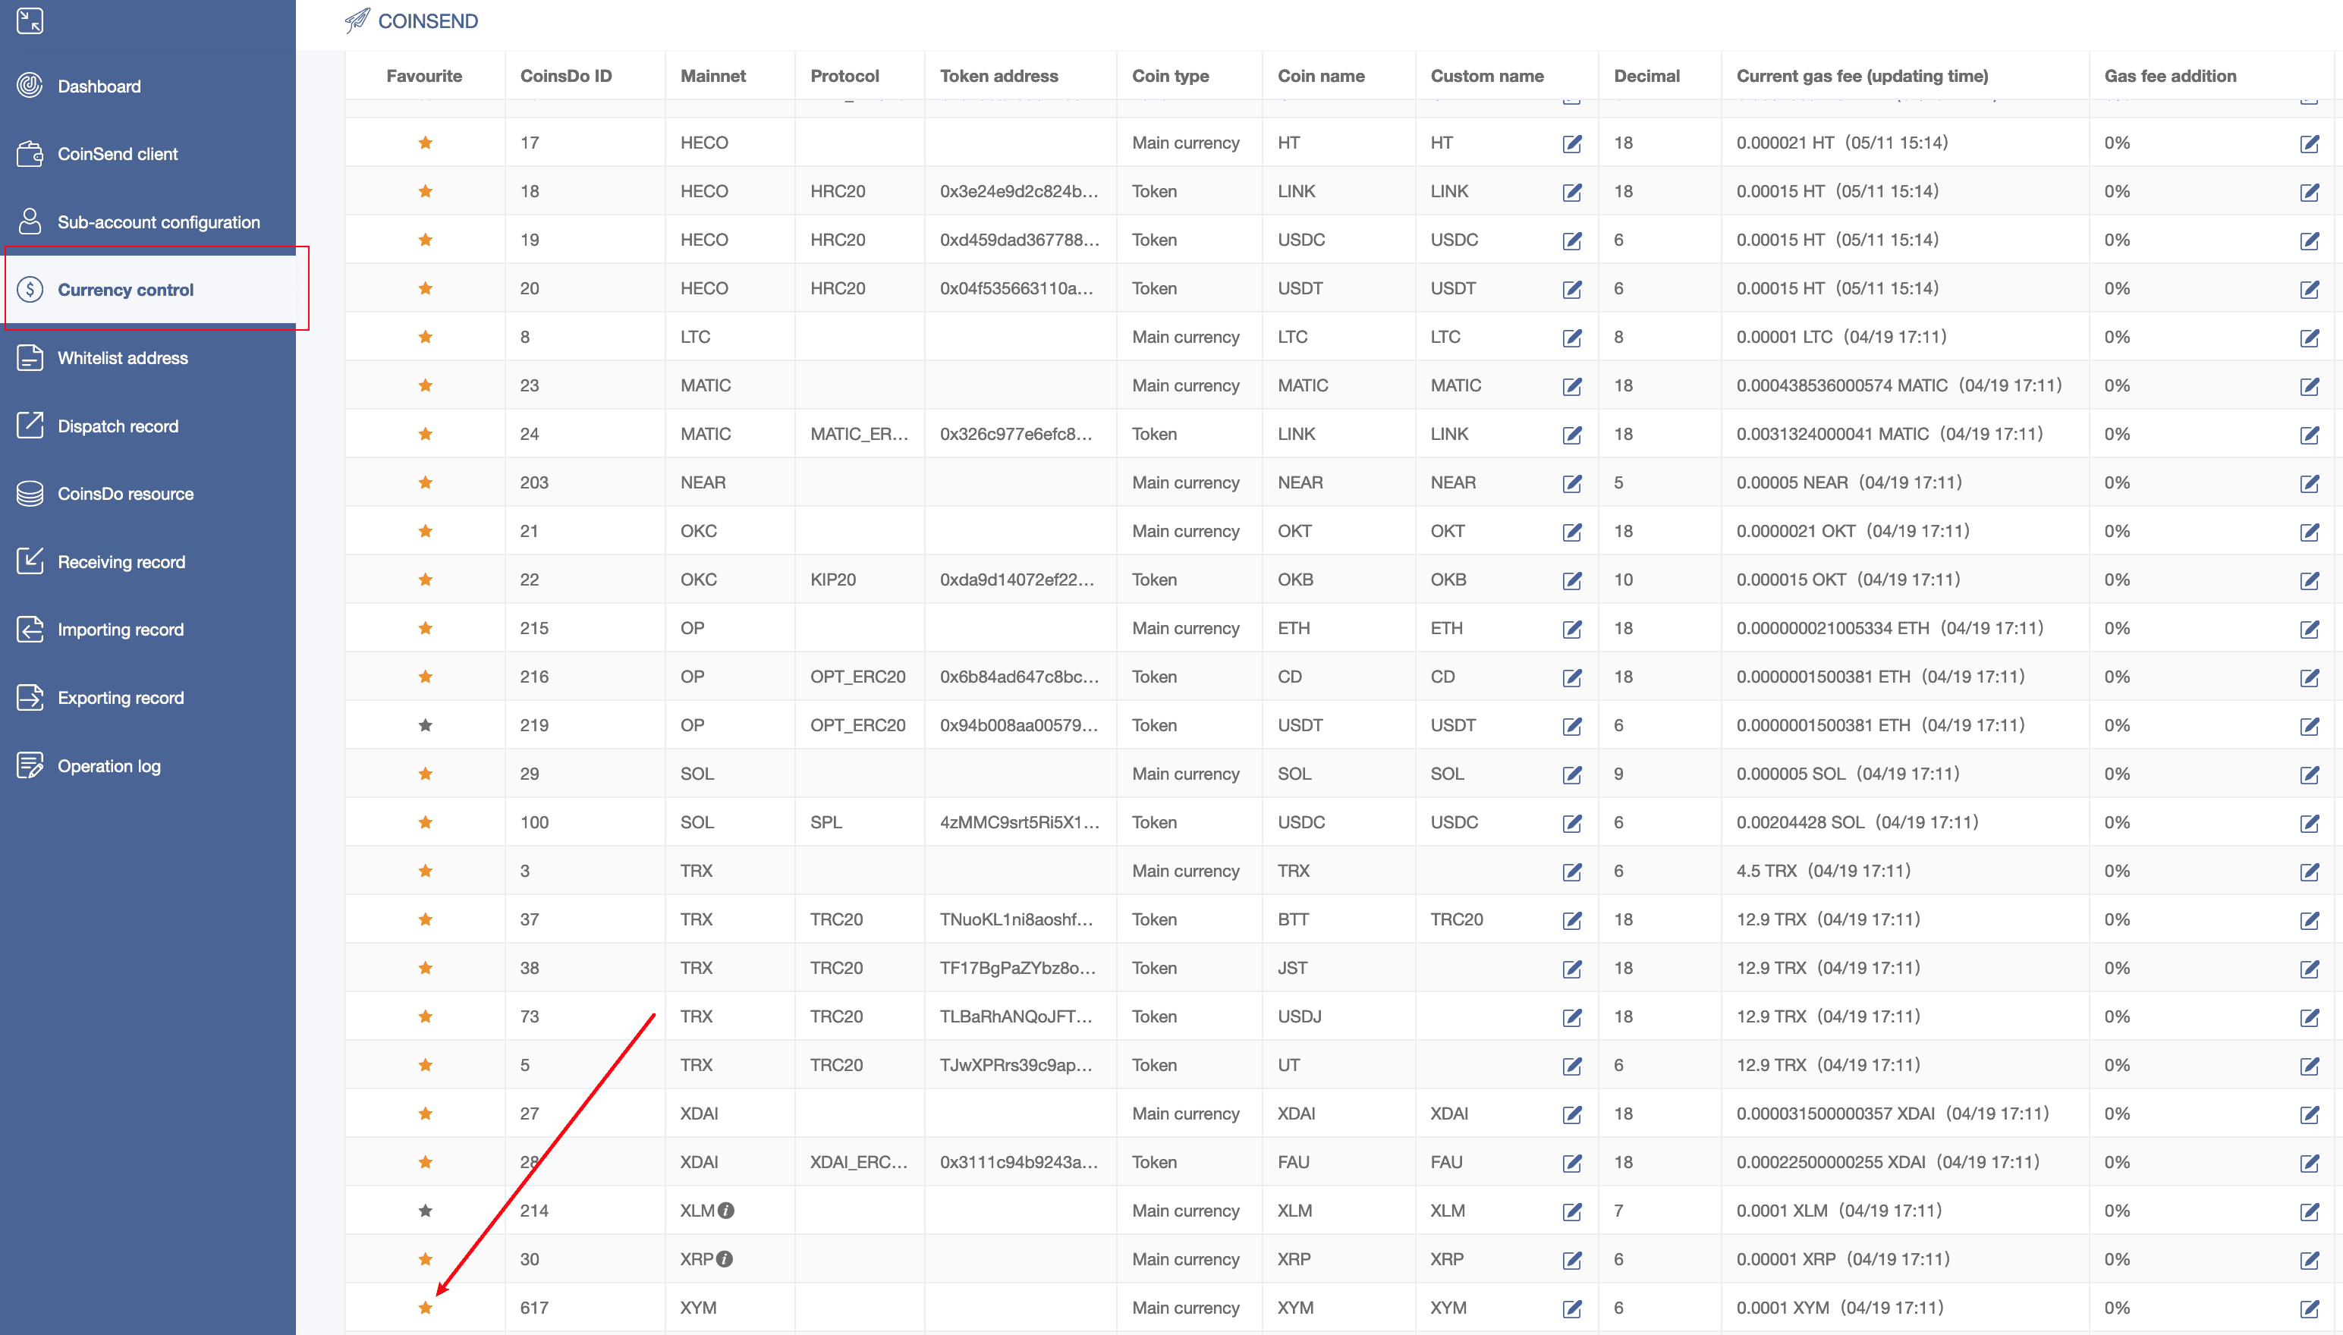Unfavourite the XYM row 617 star
2343x1335 pixels.
tap(426, 1308)
